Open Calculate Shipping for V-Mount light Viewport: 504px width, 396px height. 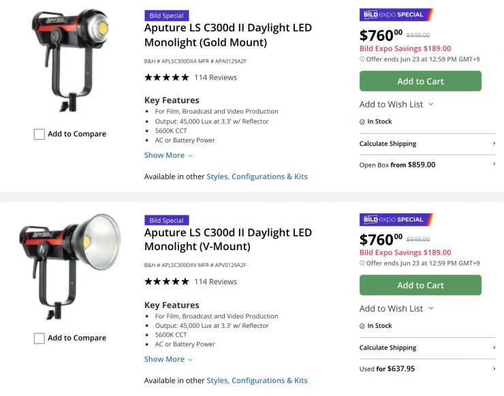427,348
